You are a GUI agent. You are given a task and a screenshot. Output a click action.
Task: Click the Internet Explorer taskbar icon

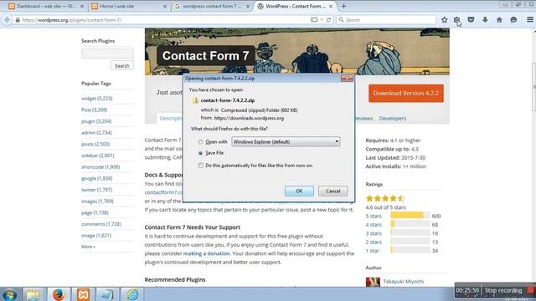point(132,294)
